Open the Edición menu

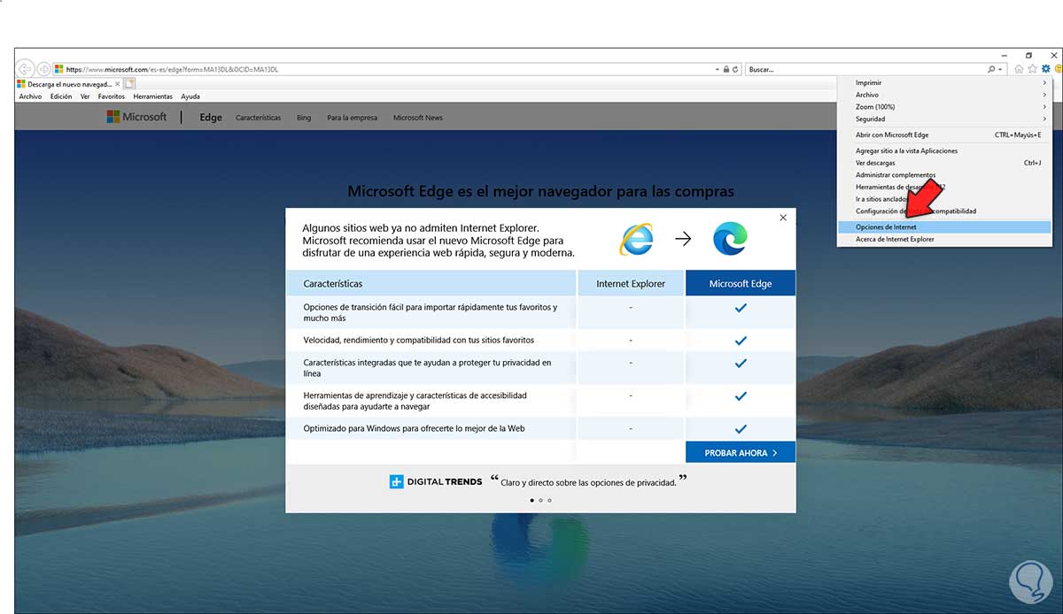pyautogui.click(x=61, y=96)
